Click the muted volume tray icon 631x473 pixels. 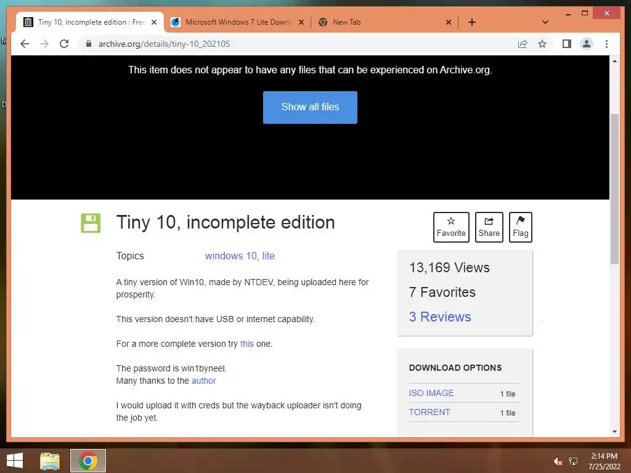click(558, 461)
